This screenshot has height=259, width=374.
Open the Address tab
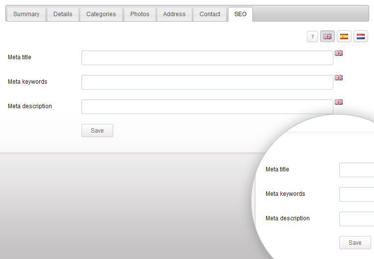175,14
